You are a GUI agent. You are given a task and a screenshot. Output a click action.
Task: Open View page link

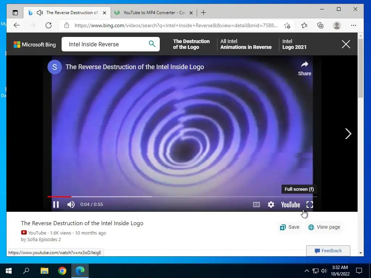point(324,227)
